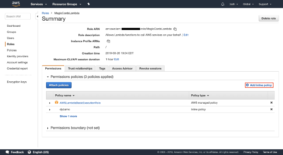This screenshot has height=155, width=283.
Task: Select the Permissions tab
Action: (x=53, y=68)
